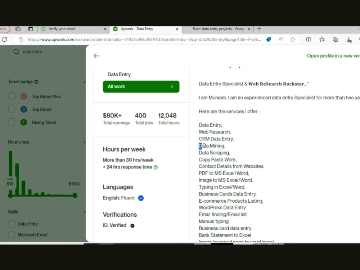Screen dimensions: 360x270
Task: Open the shopping price tag icon
Action: [x=269, y=40]
